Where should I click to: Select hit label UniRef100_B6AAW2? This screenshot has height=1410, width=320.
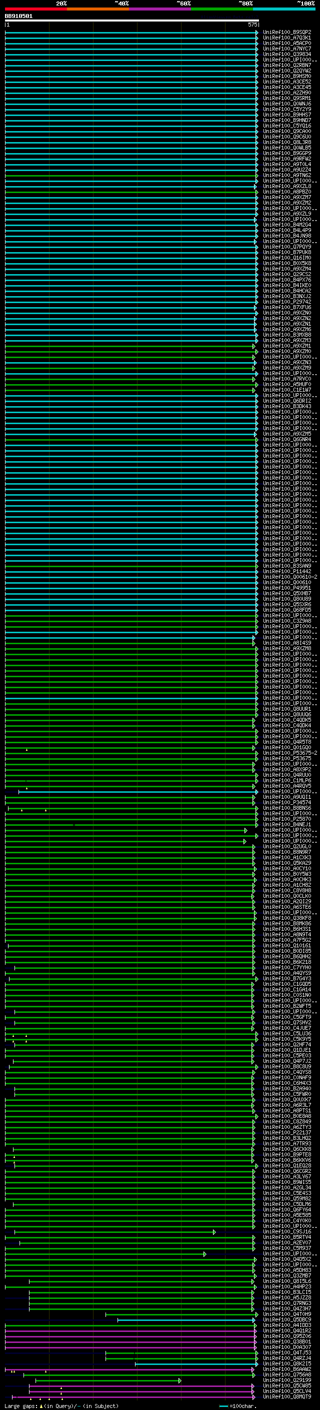coord(287,1369)
